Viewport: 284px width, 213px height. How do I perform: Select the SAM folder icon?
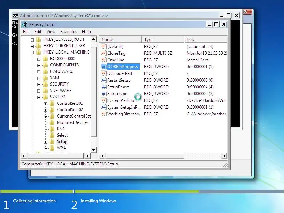45,78
